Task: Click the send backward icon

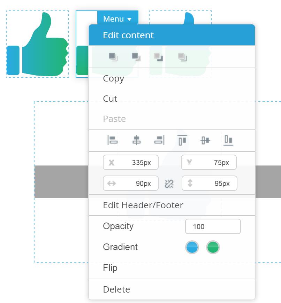Action: click(x=159, y=57)
